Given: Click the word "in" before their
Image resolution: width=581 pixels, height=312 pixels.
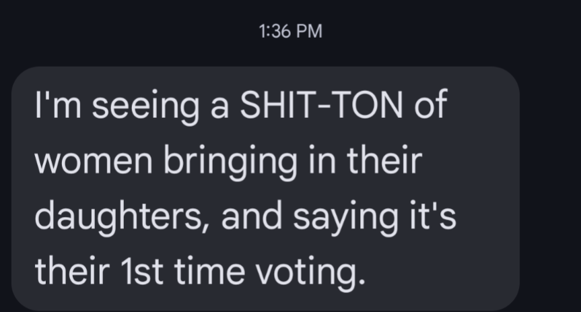Looking at the screenshot, I should pyautogui.click(x=322, y=161).
